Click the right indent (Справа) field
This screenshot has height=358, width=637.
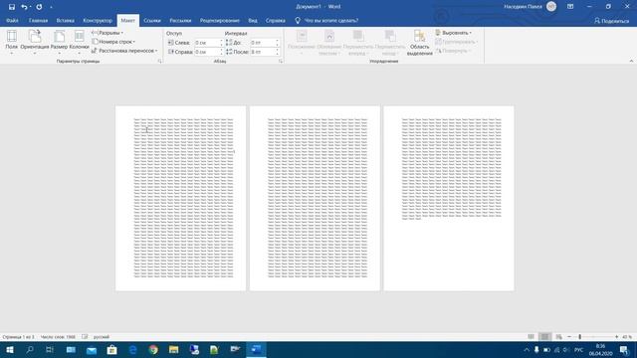click(207, 52)
